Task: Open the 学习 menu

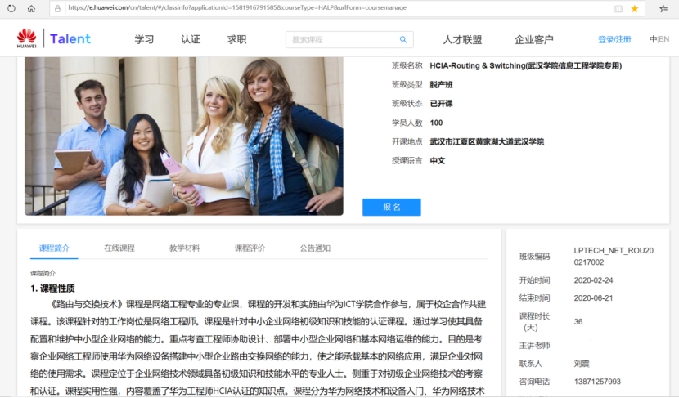Action: click(144, 39)
